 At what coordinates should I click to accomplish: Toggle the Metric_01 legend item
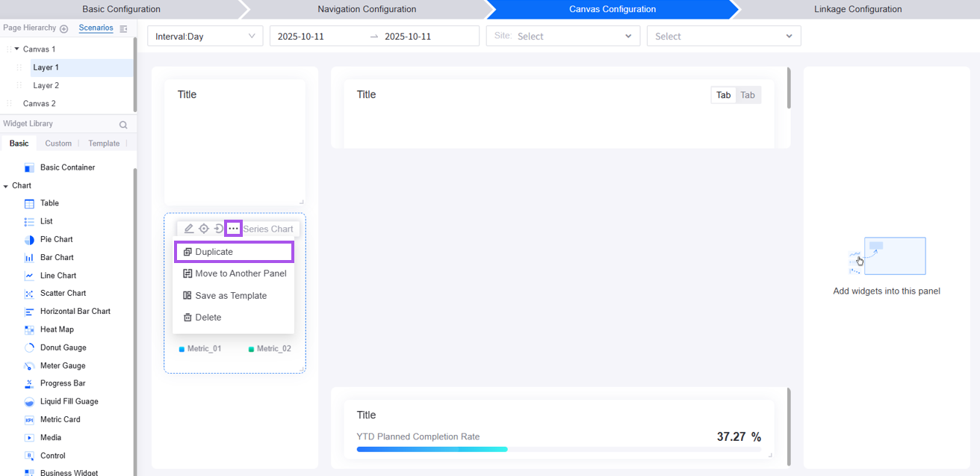click(200, 349)
